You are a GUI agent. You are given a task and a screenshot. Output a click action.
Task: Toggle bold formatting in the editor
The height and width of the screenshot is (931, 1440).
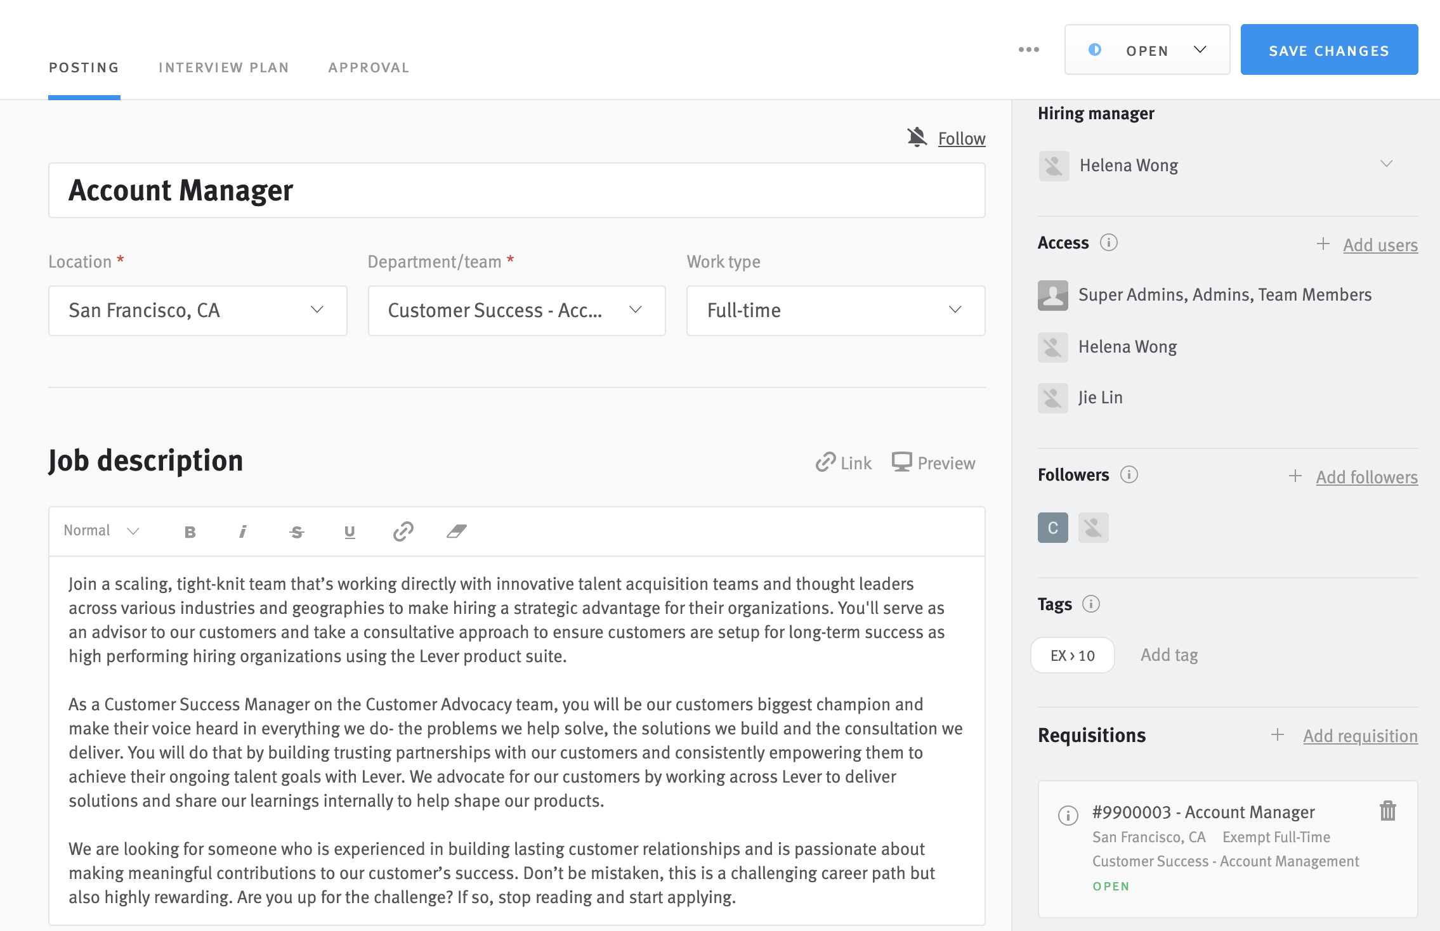[190, 532]
